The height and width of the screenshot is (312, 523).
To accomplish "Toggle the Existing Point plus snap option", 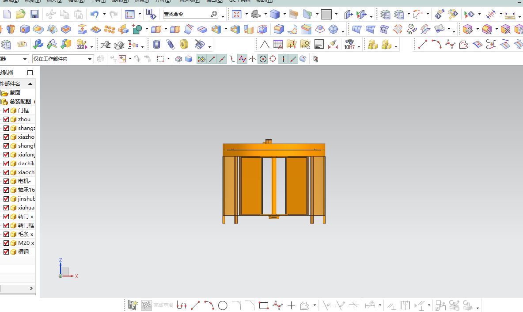I will click(x=283, y=59).
